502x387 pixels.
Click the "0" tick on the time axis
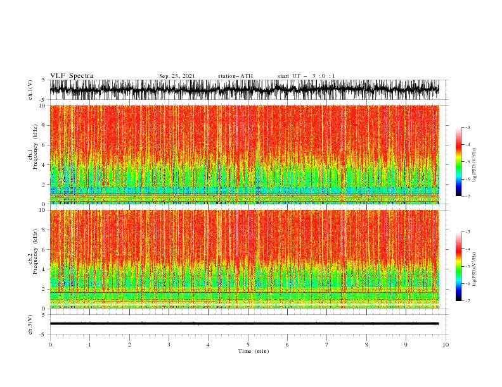50,345
